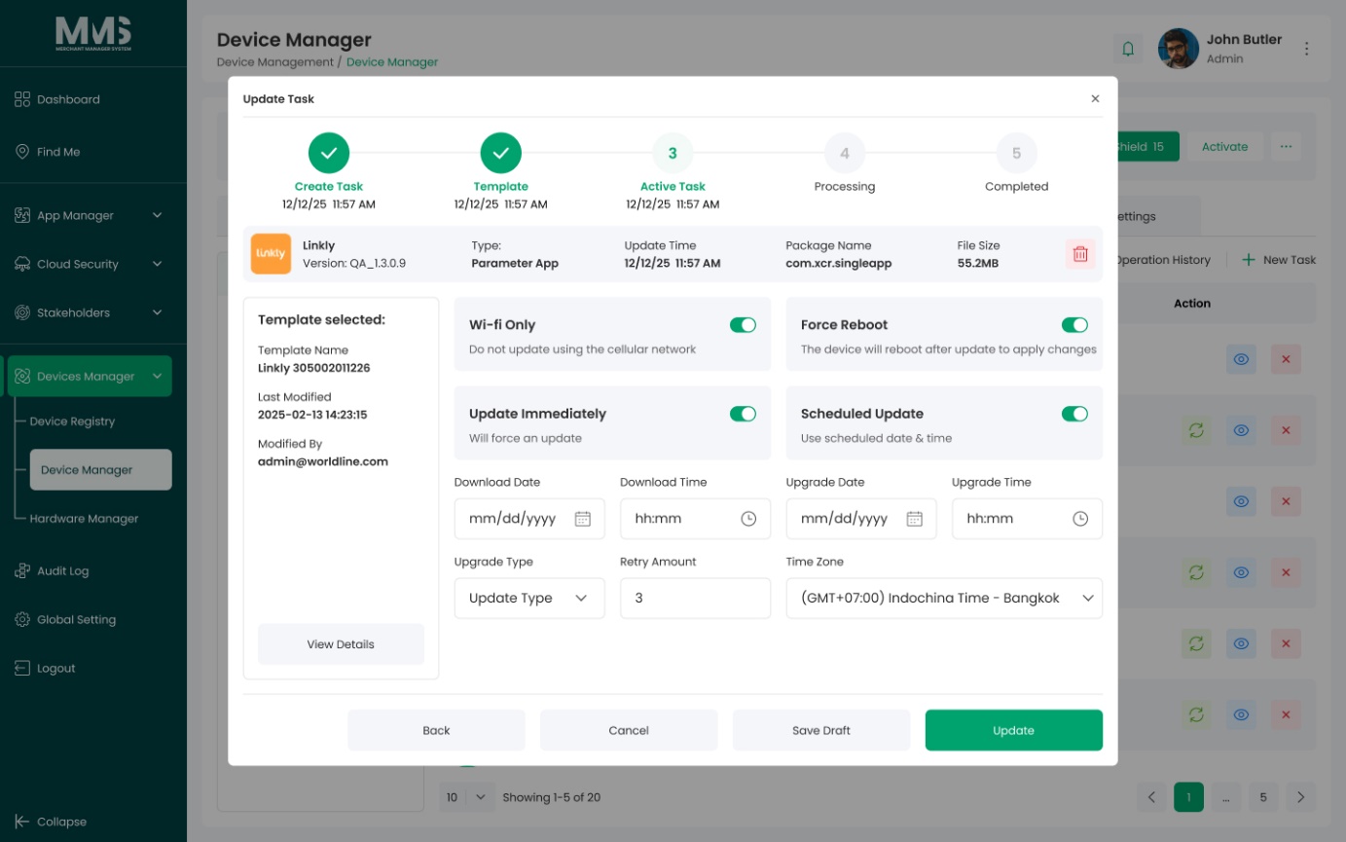Turn off the Force Reboot switch
The width and height of the screenshot is (1346, 842).
1074,325
